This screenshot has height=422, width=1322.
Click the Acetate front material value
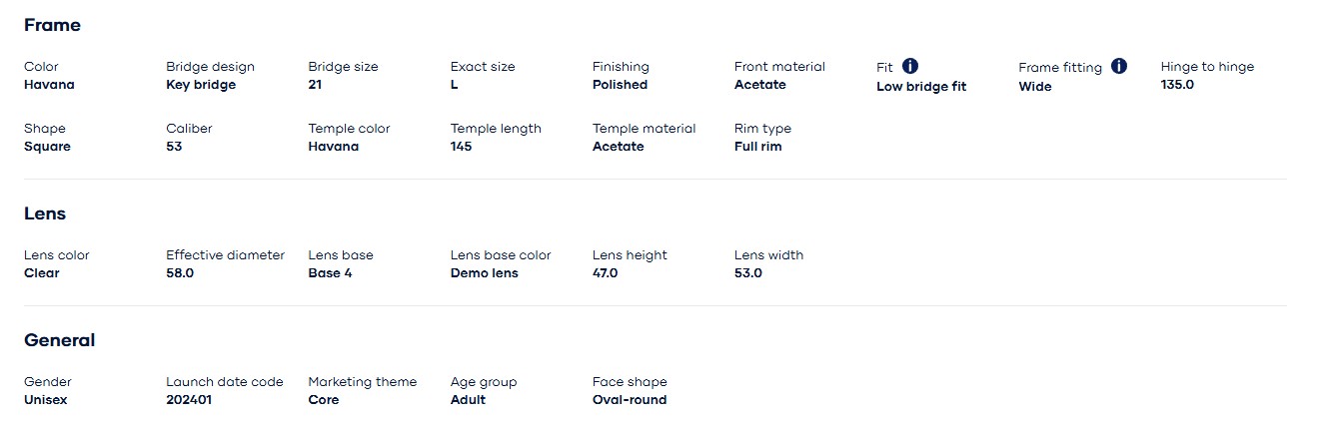click(x=760, y=85)
